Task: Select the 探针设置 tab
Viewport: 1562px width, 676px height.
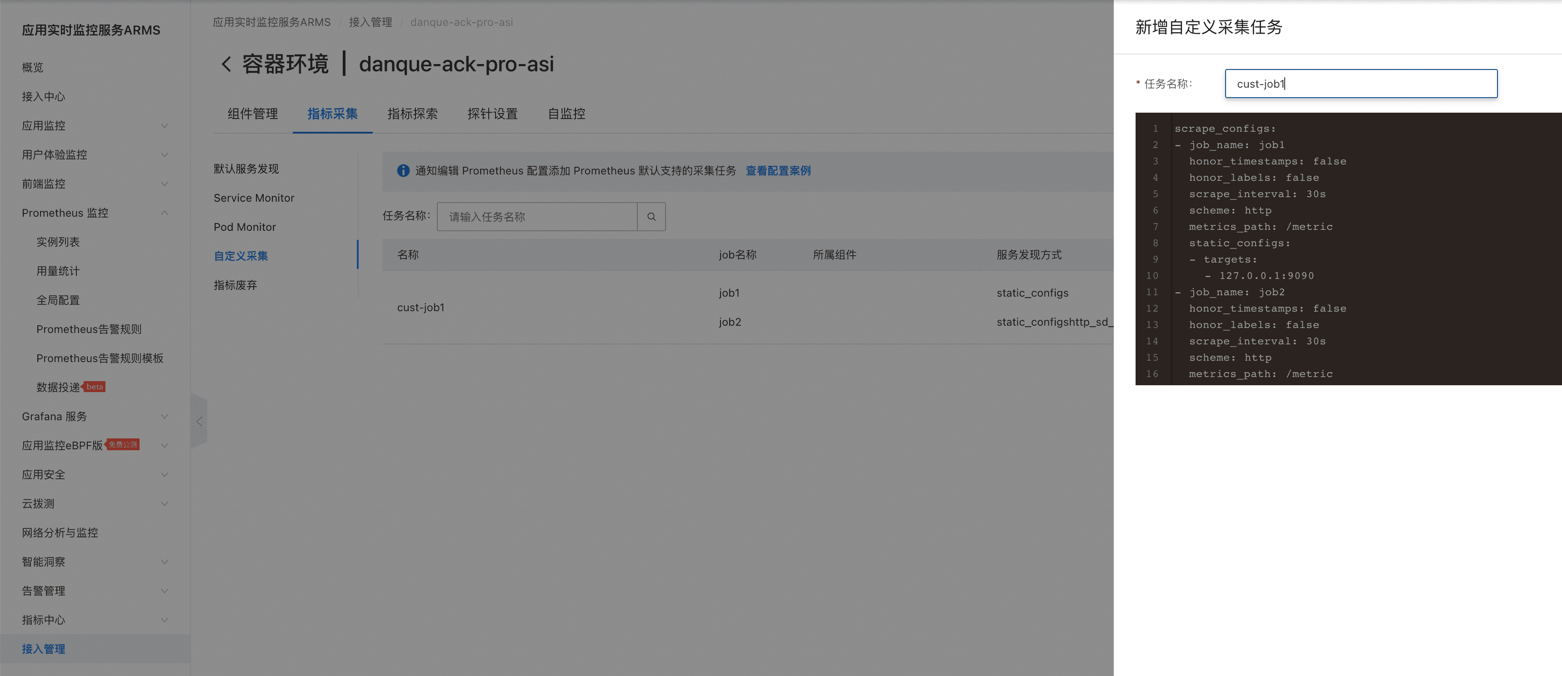Action: 492,114
